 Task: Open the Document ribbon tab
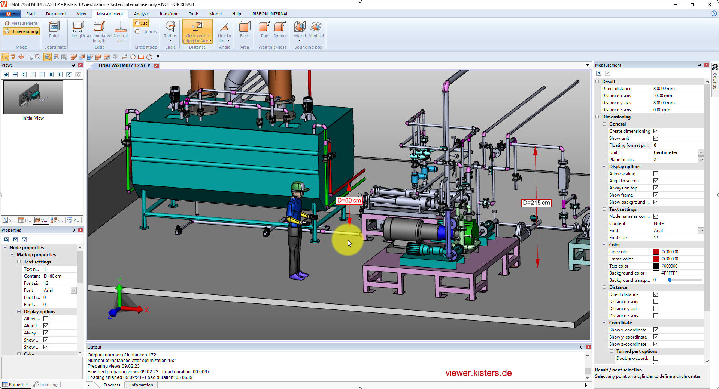coord(56,14)
